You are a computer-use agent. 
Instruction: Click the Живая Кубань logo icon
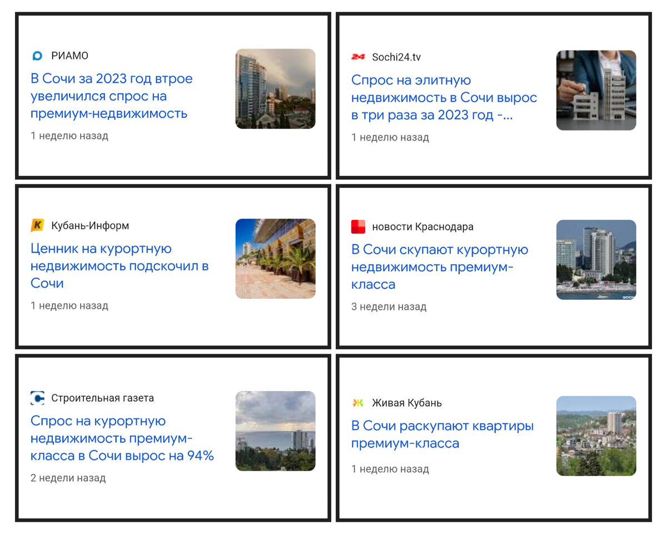tap(358, 403)
